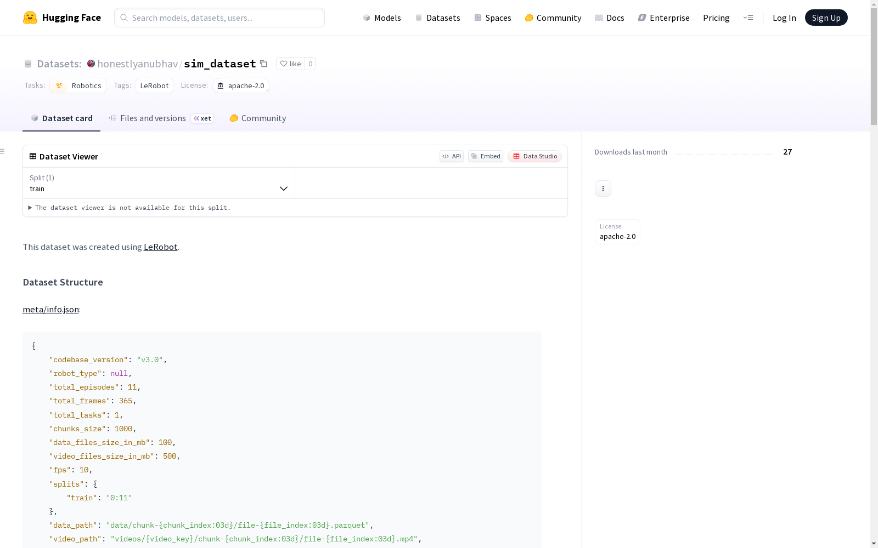Go to the Pricing page

click(x=716, y=18)
